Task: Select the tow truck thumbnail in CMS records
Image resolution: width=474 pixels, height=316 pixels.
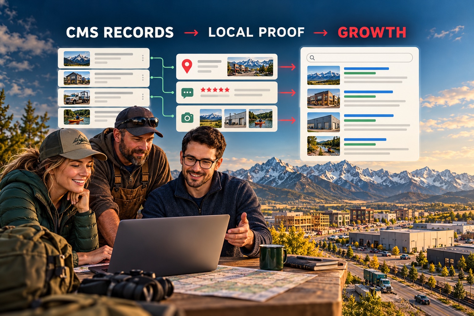Action: (77, 98)
